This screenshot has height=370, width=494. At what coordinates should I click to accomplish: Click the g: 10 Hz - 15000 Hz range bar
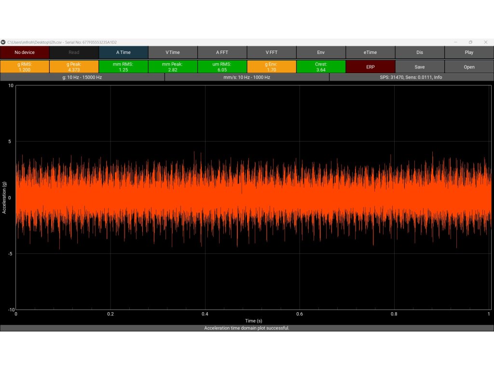click(82, 77)
